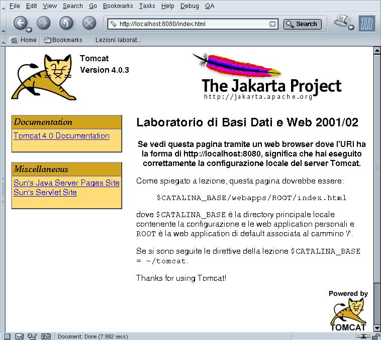The image size is (381, 340).
Task: Open Sun's Servlet Site link
Action: click(45, 192)
